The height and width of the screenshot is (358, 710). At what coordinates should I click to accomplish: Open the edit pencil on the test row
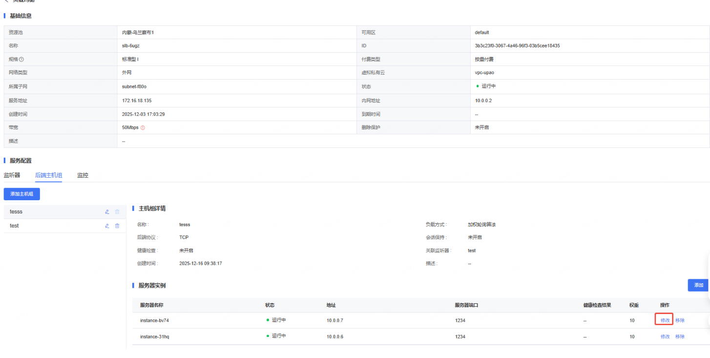[x=107, y=226]
